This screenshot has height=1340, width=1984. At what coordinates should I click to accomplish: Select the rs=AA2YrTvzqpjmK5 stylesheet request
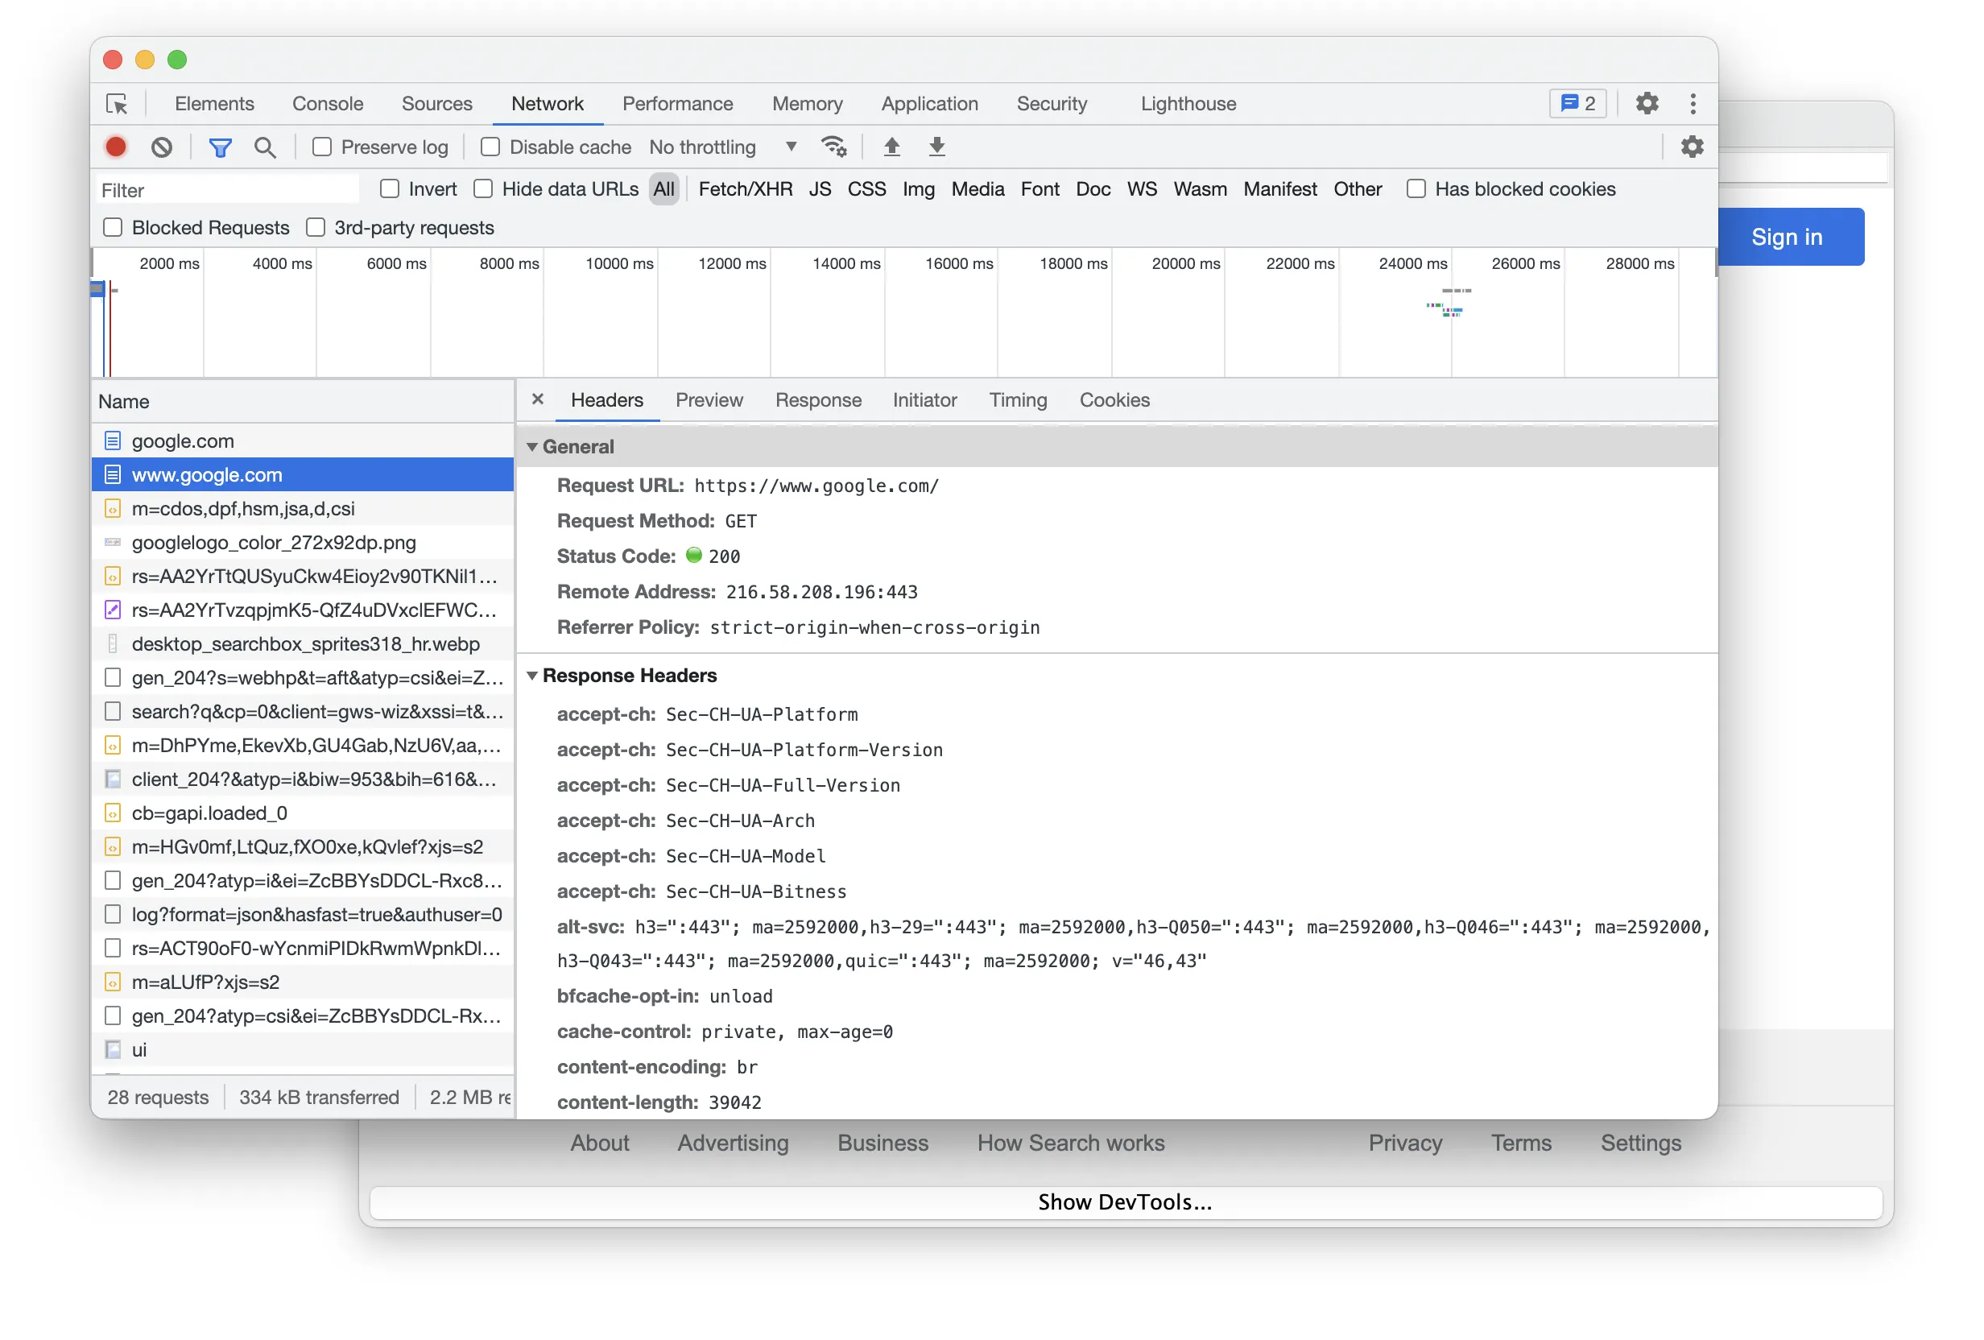pos(302,610)
